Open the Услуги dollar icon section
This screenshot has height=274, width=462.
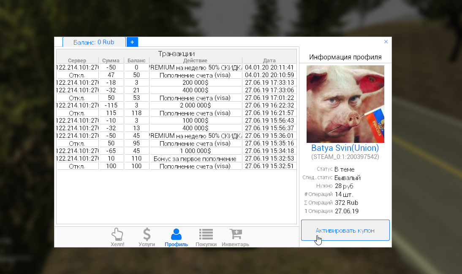(147, 238)
